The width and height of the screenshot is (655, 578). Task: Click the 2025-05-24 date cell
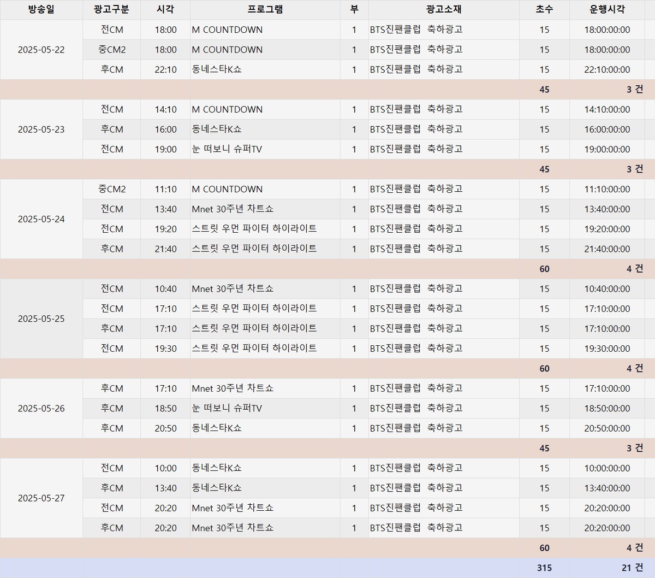[41, 219]
